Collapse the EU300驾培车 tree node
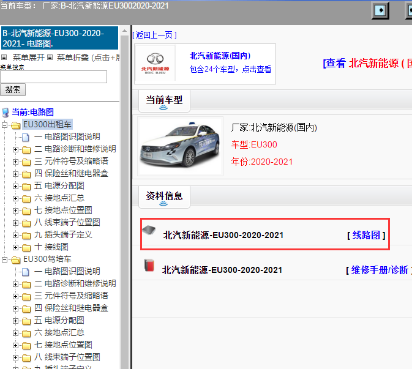Screen dimensions: 412x369 click(x=4, y=259)
